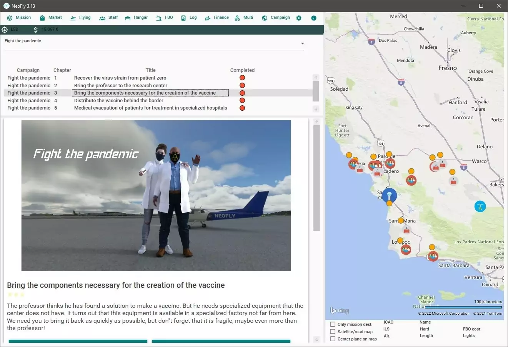Switch to the Hangar tab
This screenshot has height=347, width=508.
[x=136, y=18]
